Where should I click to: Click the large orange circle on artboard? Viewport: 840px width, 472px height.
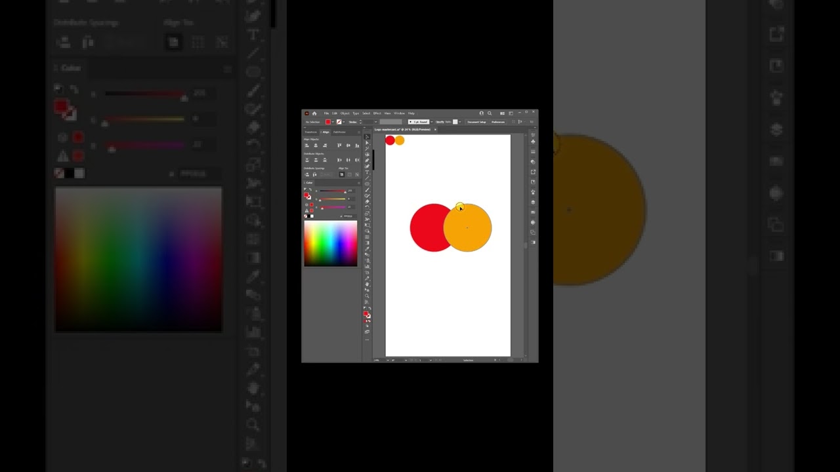pos(468,227)
